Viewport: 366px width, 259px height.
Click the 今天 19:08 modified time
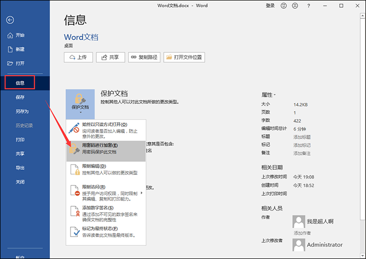click(x=303, y=177)
